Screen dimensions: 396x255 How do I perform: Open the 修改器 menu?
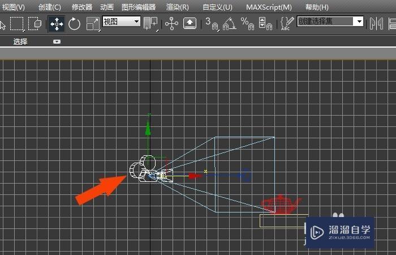pyautogui.click(x=82, y=7)
